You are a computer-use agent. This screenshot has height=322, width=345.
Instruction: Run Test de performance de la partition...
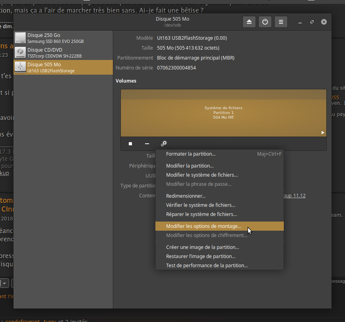pyautogui.click(x=207, y=266)
